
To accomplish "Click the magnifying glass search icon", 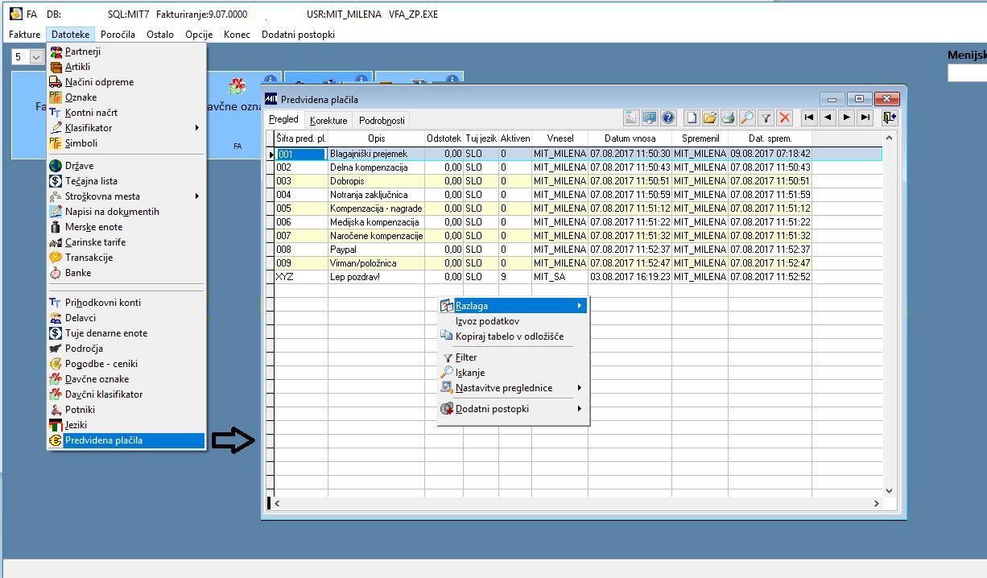I will [747, 118].
